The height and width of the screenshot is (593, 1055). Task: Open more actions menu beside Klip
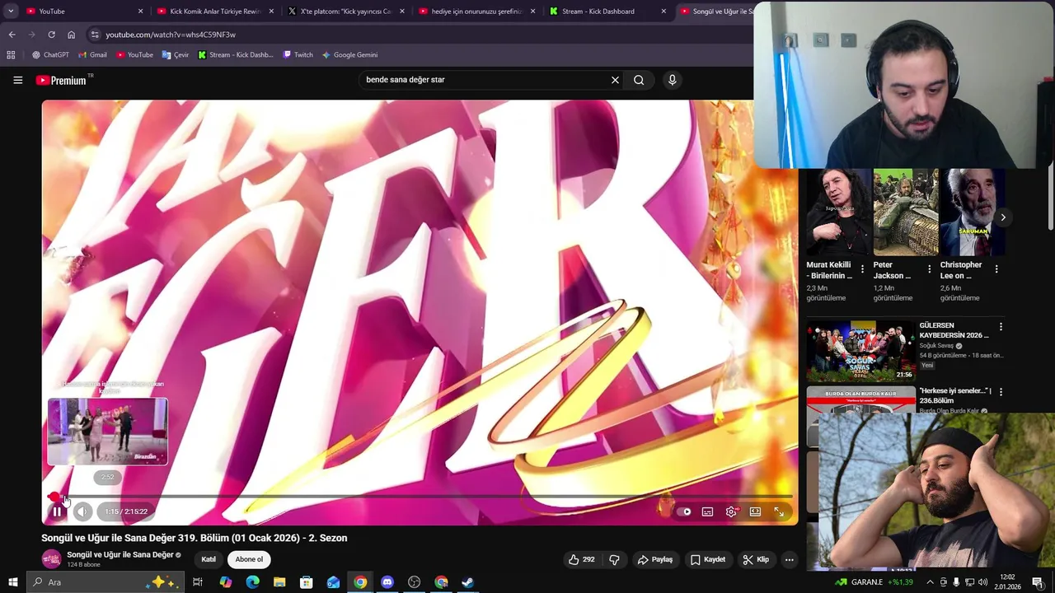tap(789, 559)
